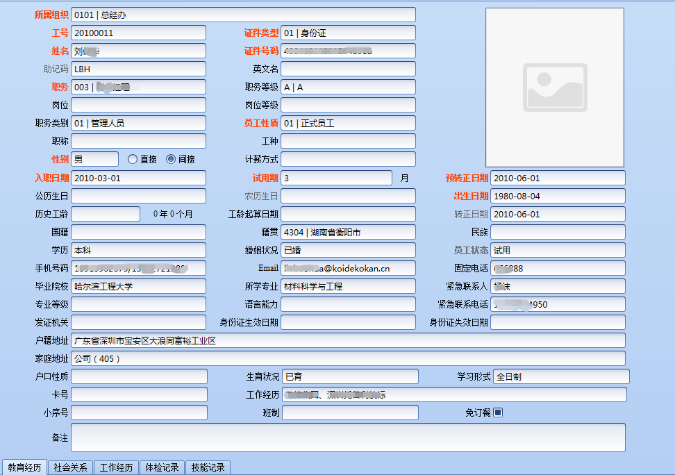Select the 技能记录 tab

(208, 467)
